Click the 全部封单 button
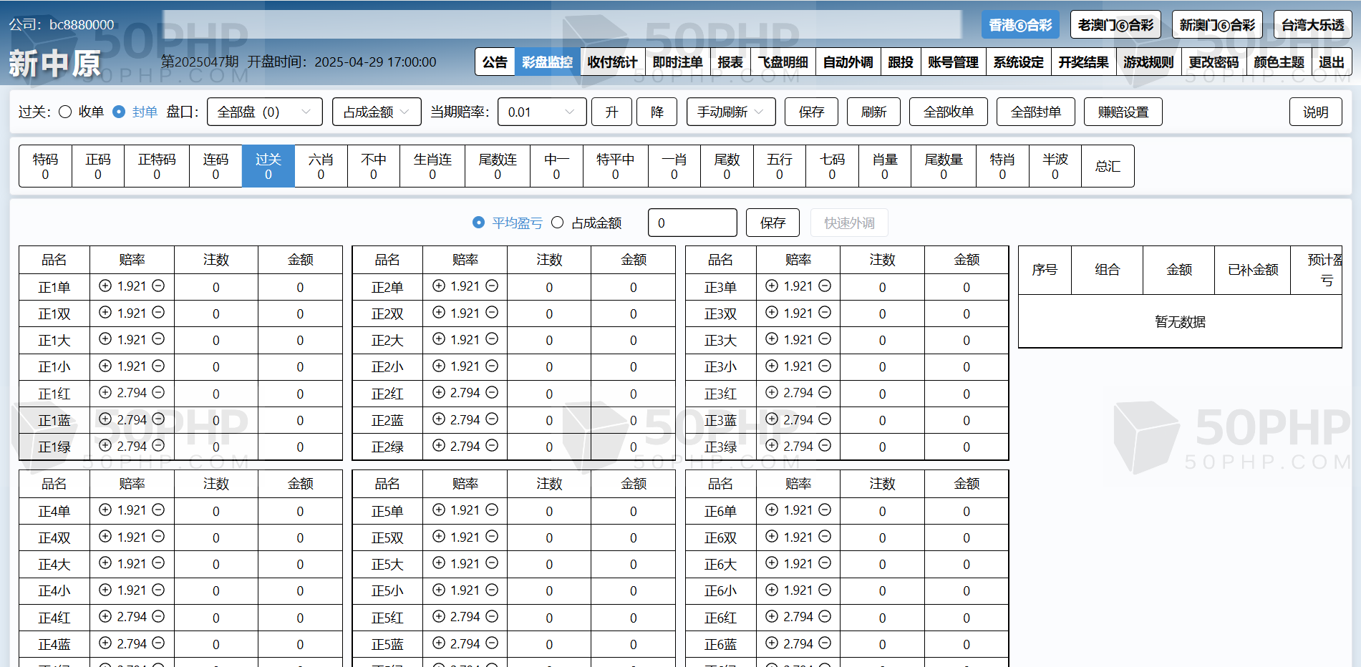The height and width of the screenshot is (667, 1361). coord(1035,112)
